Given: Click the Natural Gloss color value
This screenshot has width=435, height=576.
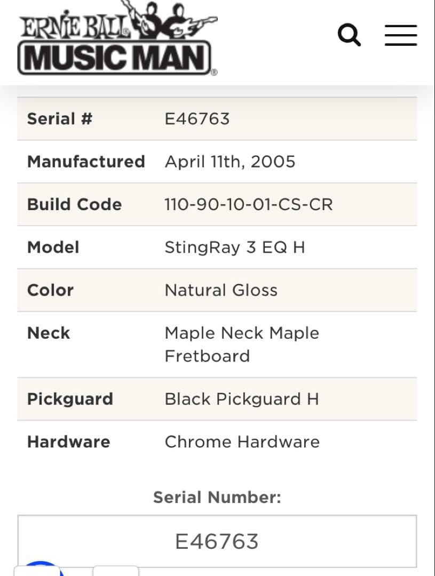Looking at the screenshot, I should coord(221,290).
